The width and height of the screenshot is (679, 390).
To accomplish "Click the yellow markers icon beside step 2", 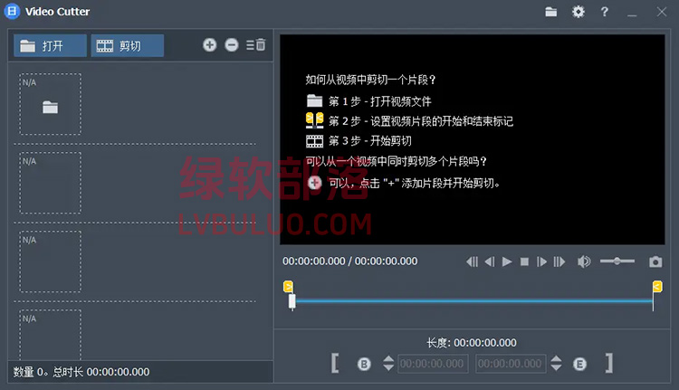I will click(x=314, y=120).
